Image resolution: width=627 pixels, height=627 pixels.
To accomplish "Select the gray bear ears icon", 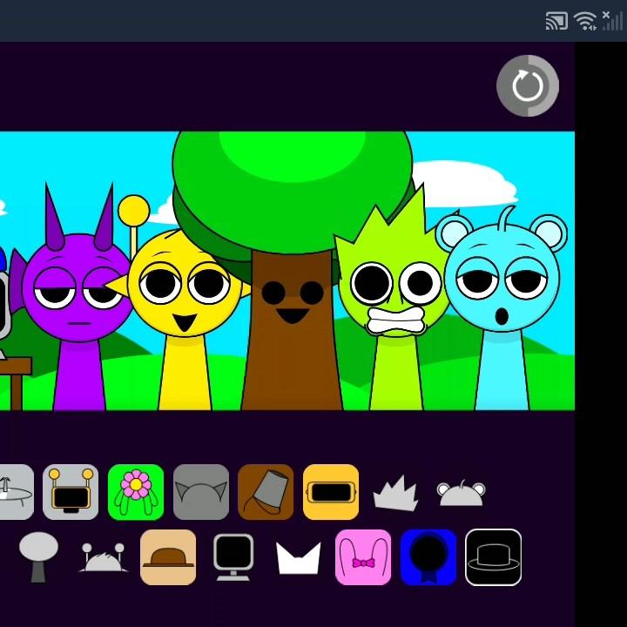I will pyautogui.click(x=461, y=494).
